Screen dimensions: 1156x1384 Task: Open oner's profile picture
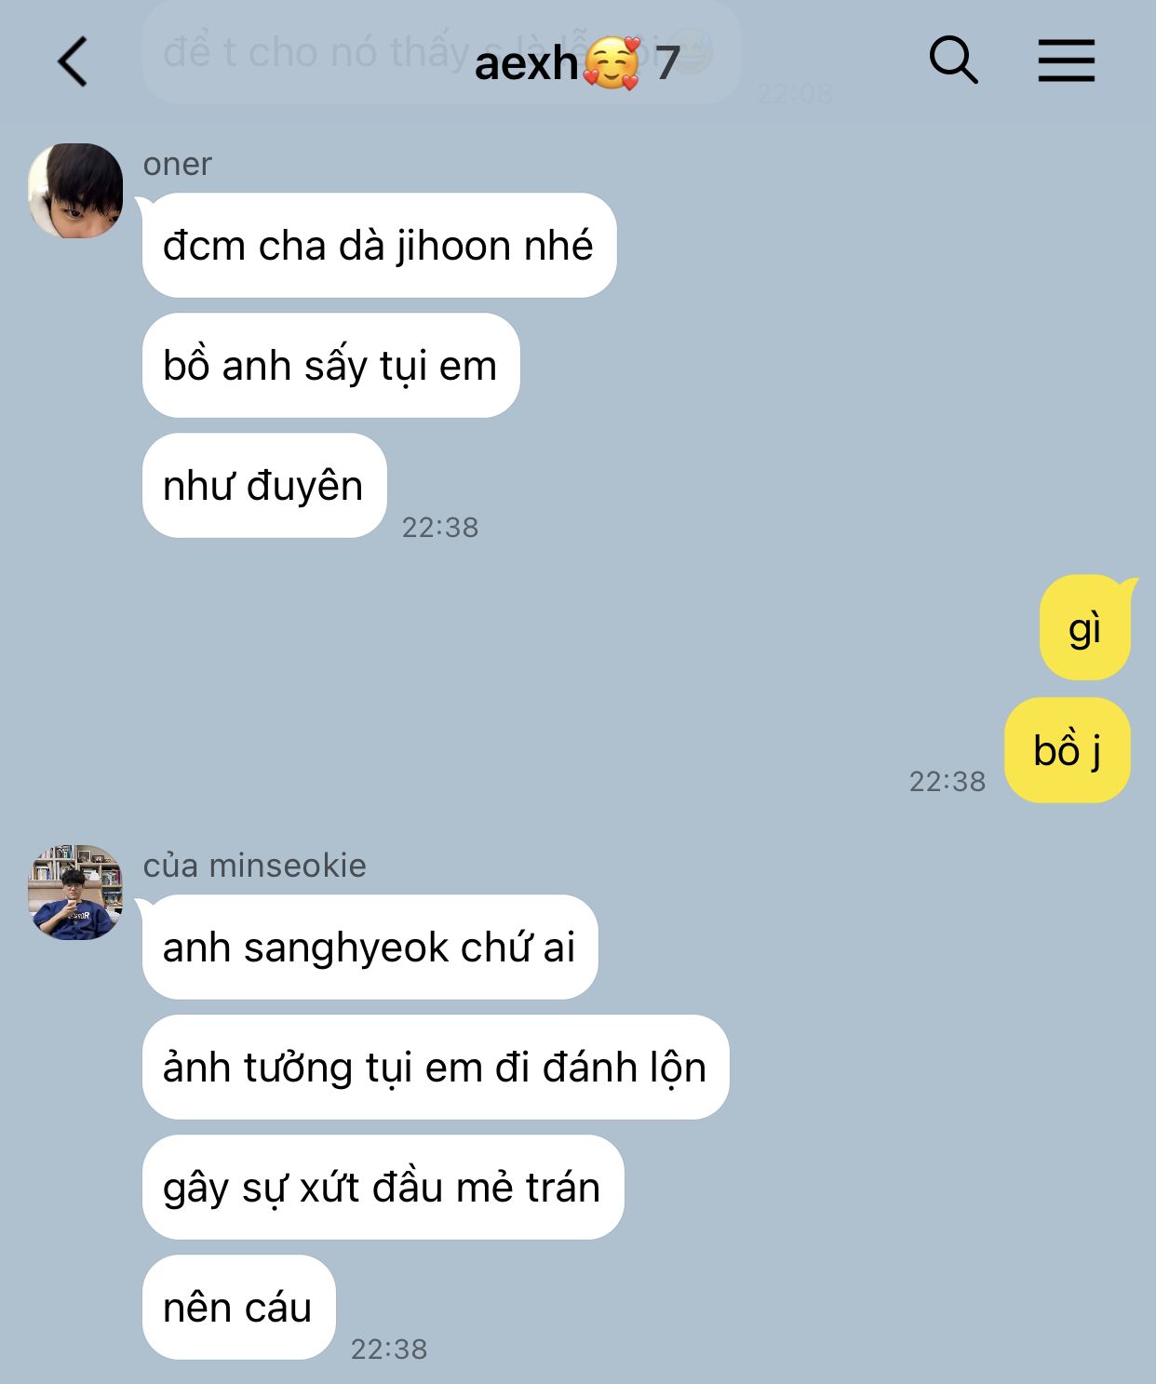click(x=75, y=191)
